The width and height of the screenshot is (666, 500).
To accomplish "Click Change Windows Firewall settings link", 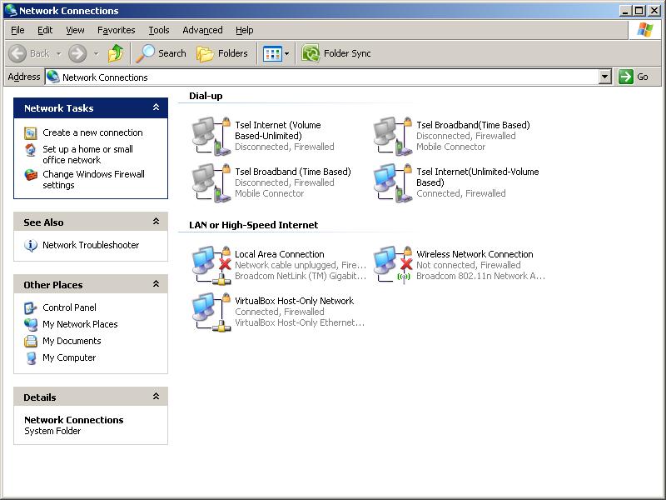I will point(93,179).
